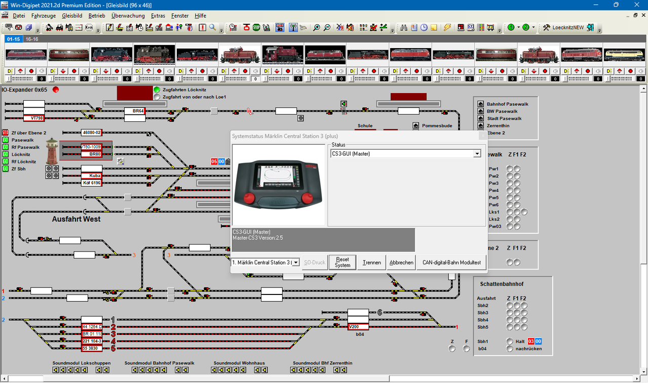
Task: Click the water tower symbol on track diagram
Action: click(52, 151)
